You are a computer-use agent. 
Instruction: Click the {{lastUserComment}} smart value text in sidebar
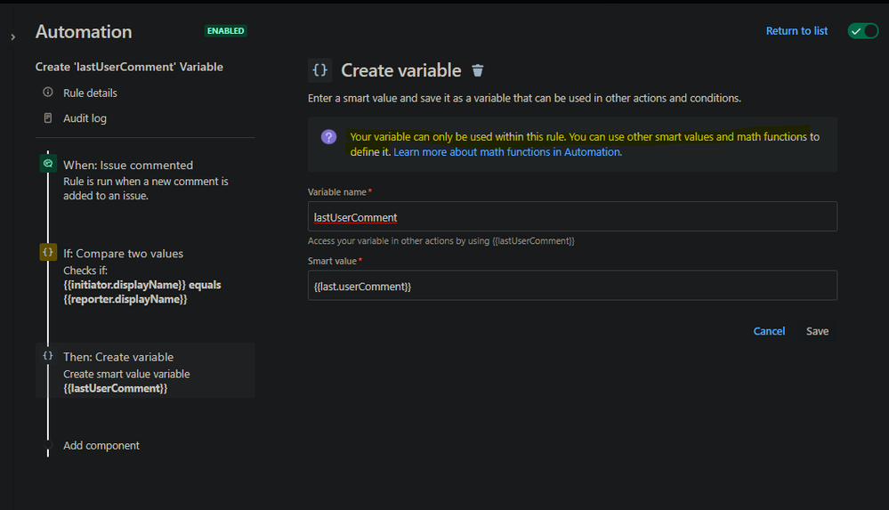tap(115, 389)
